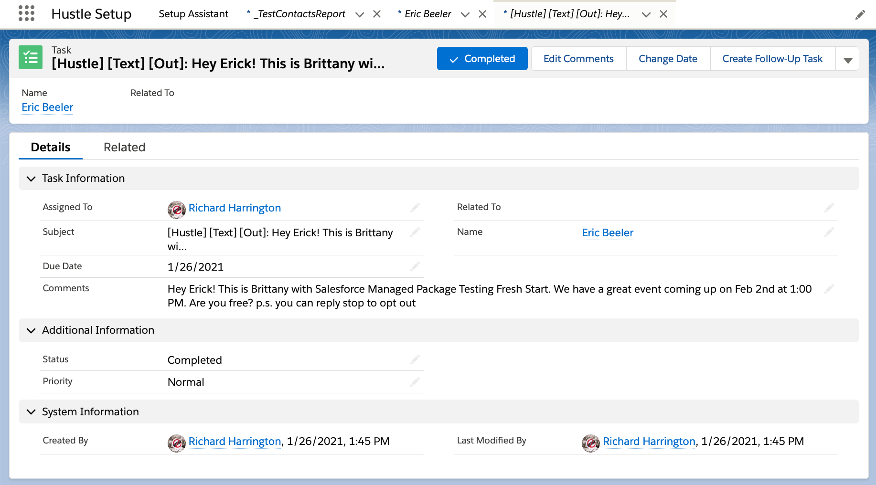This screenshot has height=485, width=876.
Task: Click Richard Harrington avatar in Created By
Action: point(177,443)
